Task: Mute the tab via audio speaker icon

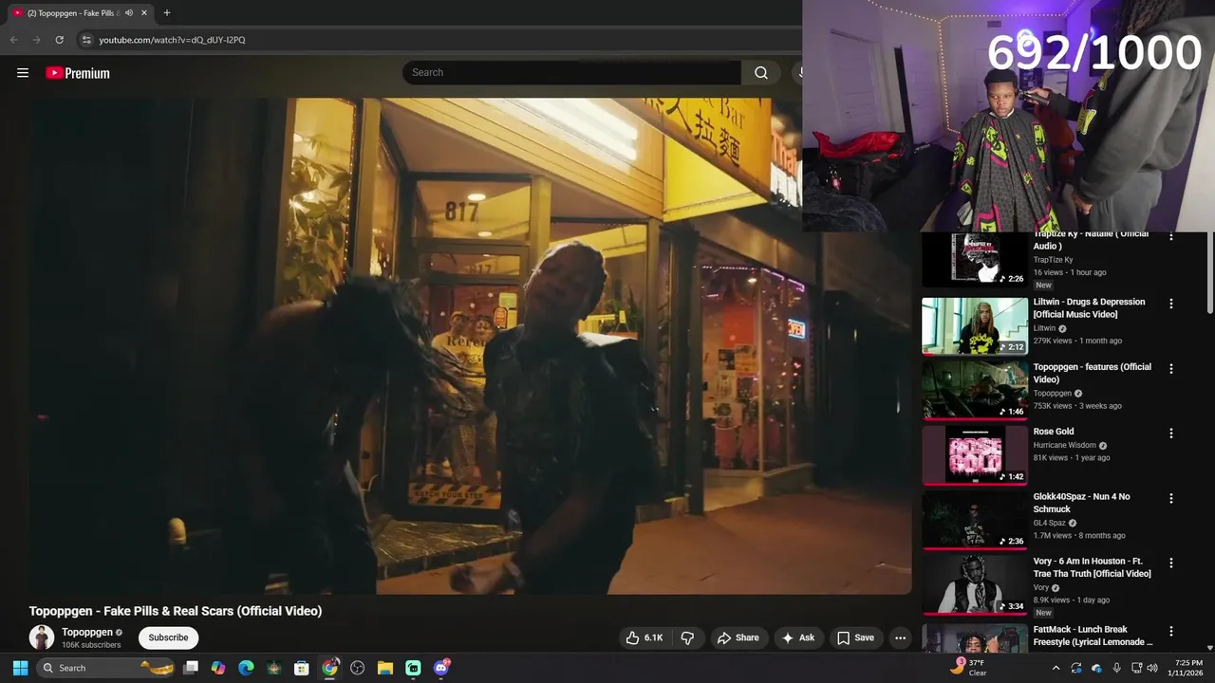Action: coord(129,12)
